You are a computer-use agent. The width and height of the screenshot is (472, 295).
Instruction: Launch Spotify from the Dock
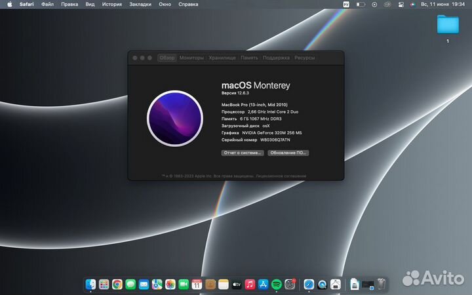click(277, 284)
